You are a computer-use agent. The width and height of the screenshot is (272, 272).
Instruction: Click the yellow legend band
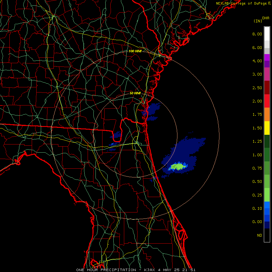tap(267, 128)
